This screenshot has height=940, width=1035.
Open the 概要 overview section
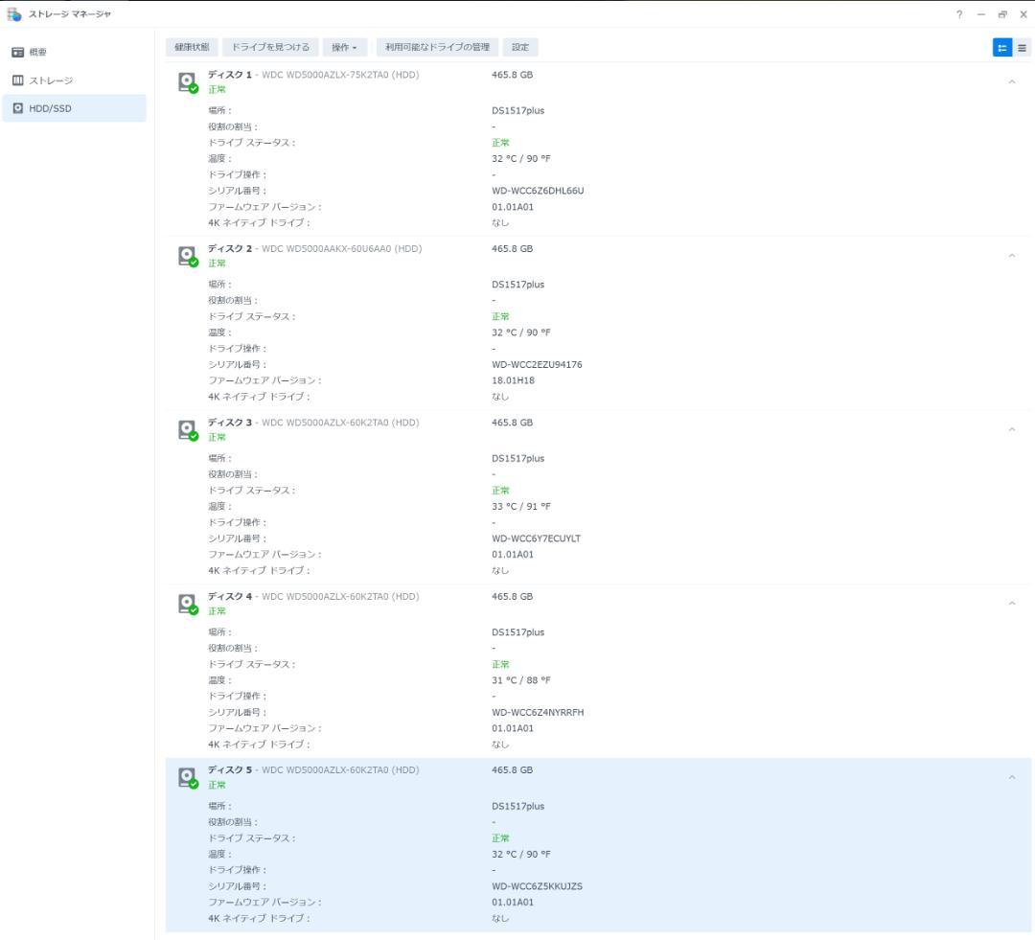coord(36,52)
